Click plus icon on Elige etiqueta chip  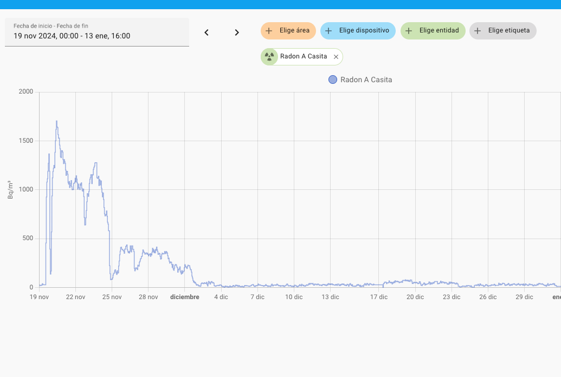[478, 31]
